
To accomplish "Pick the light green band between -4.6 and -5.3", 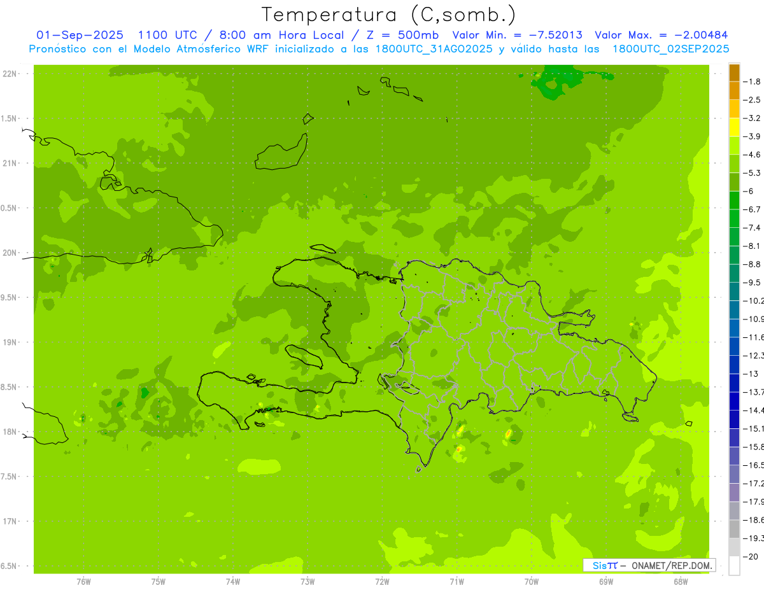I will [734, 164].
